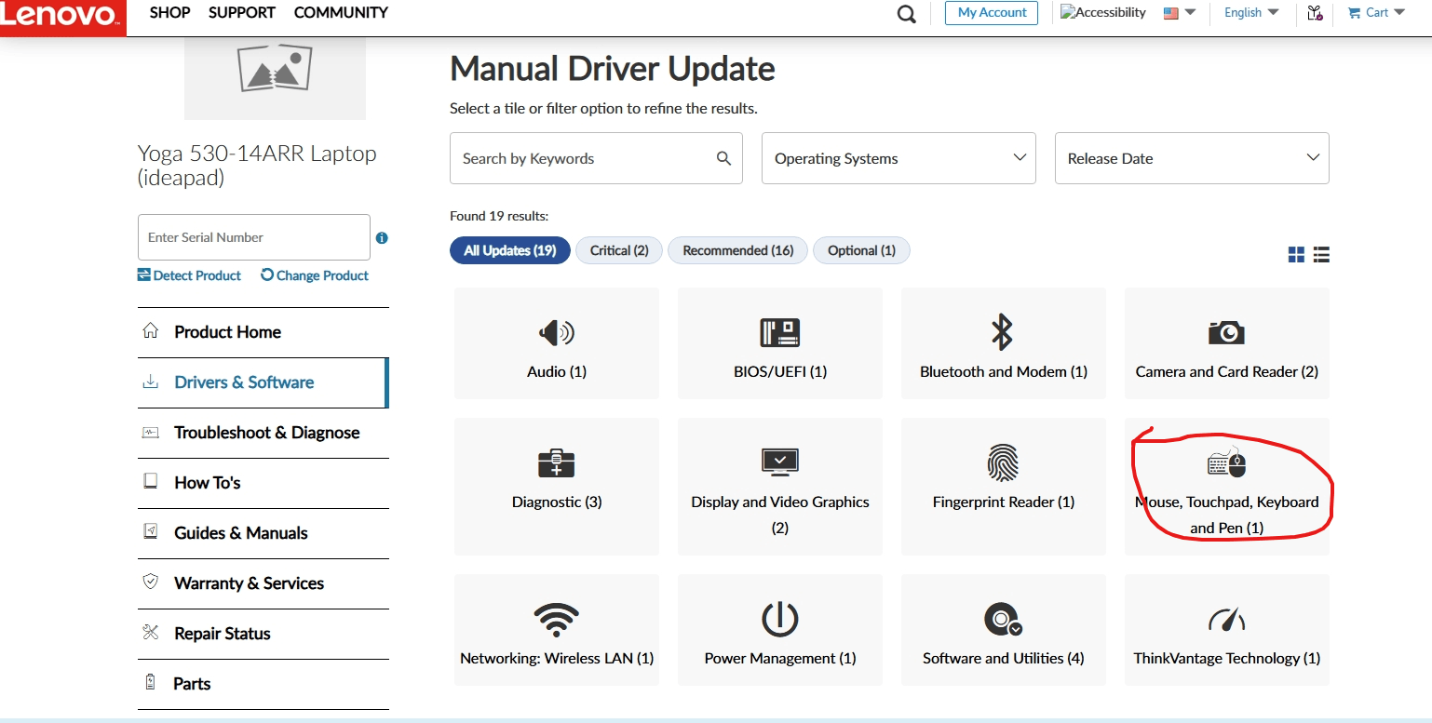This screenshot has height=723, width=1432.
Task: Open Camera and Card Reader (2) tile
Action: (1227, 343)
